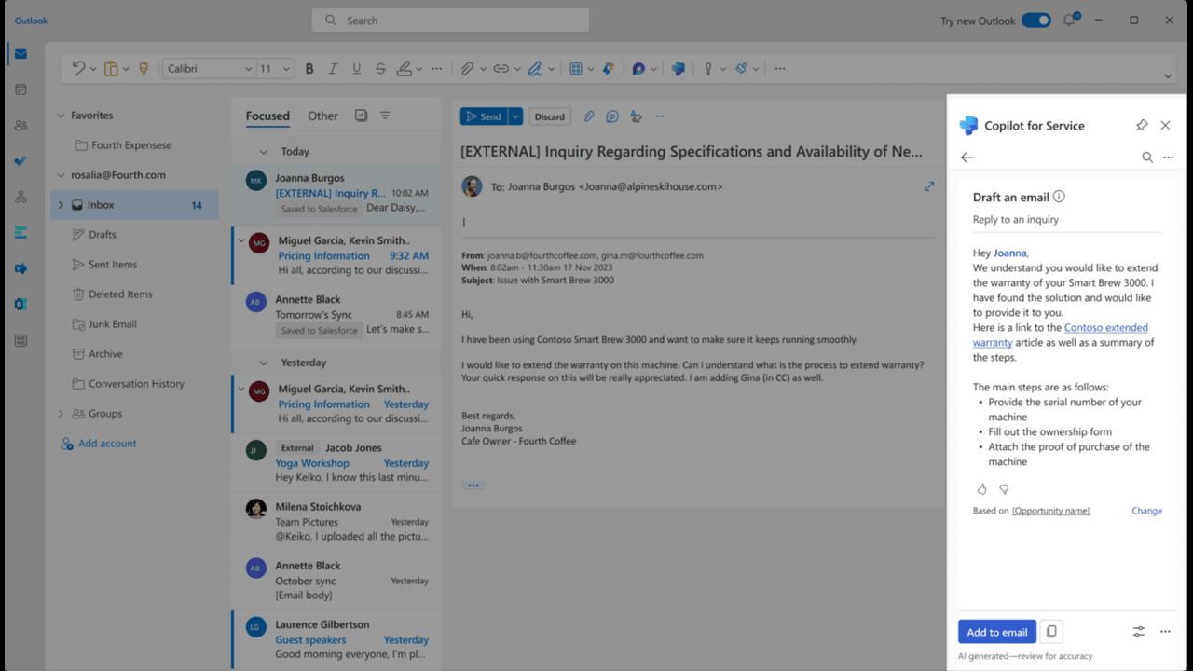Open the People view in the left rail

pyautogui.click(x=21, y=125)
